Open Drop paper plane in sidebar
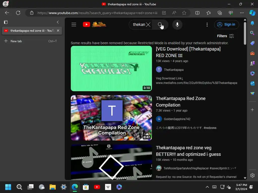This screenshot has height=193, width=258. tap(252, 93)
